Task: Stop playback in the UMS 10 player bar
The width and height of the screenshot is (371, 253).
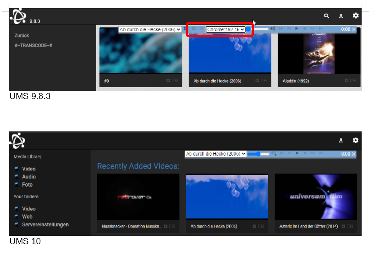Action: 305,153
